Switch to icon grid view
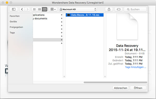 [34, 9]
